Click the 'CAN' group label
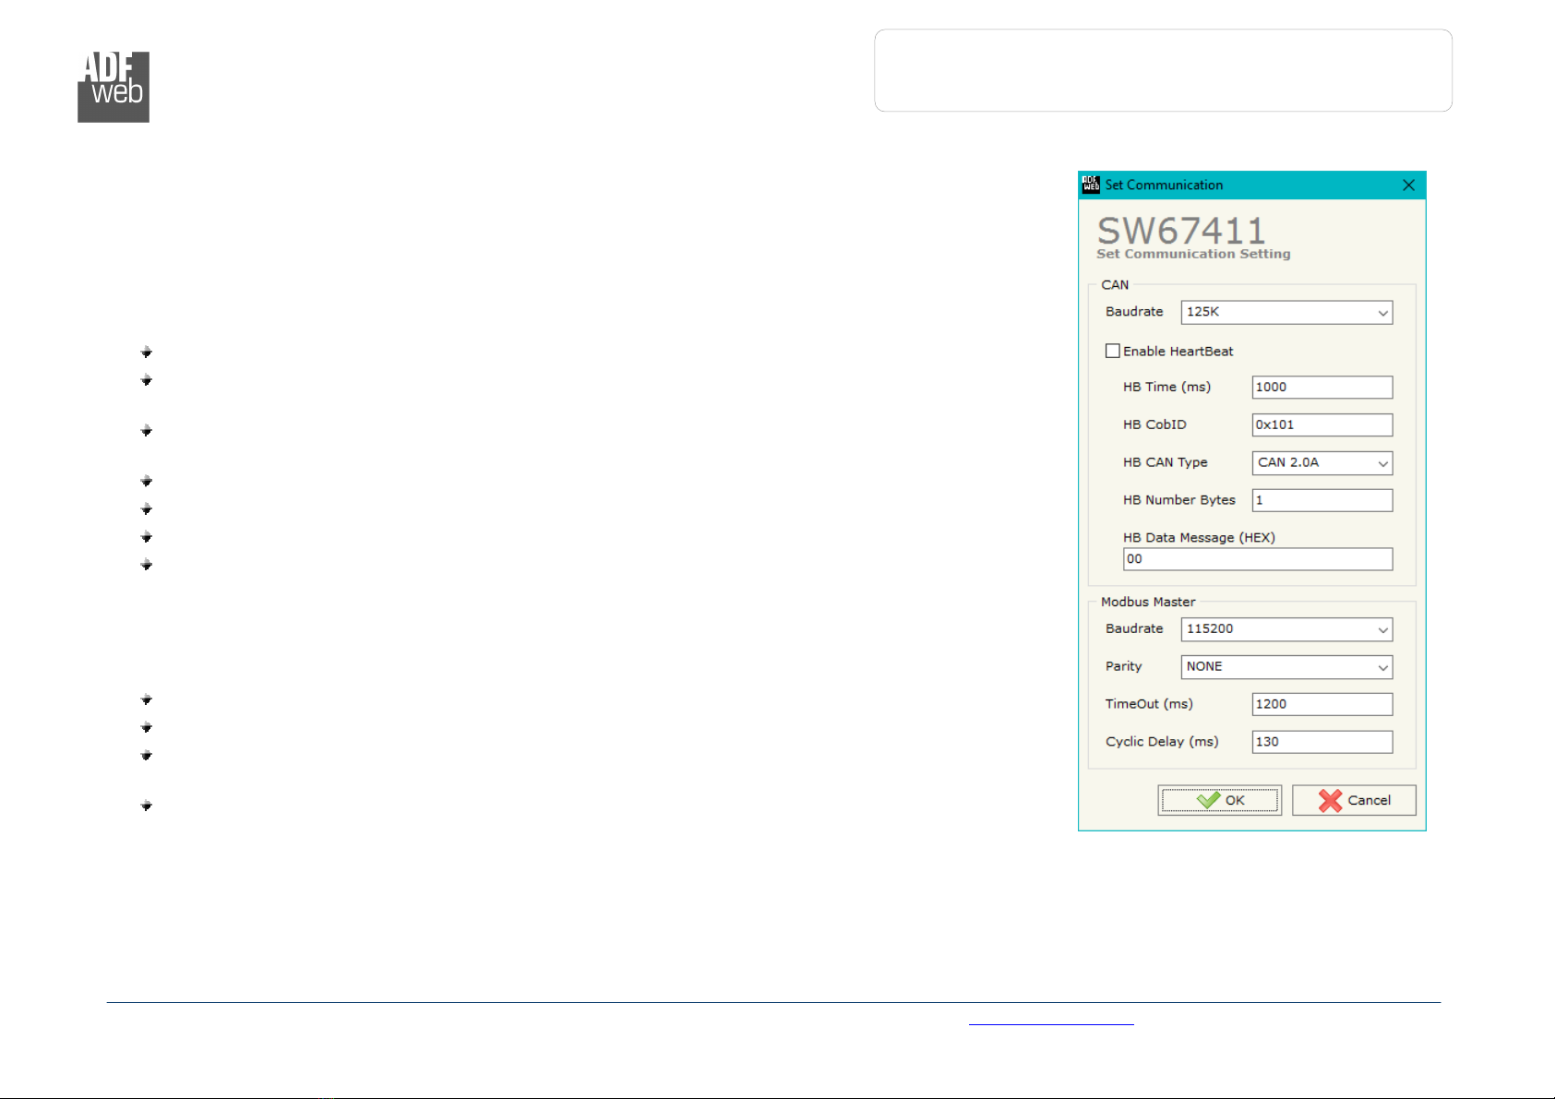Viewport: 1555px width, 1099px height. [x=1115, y=285]
